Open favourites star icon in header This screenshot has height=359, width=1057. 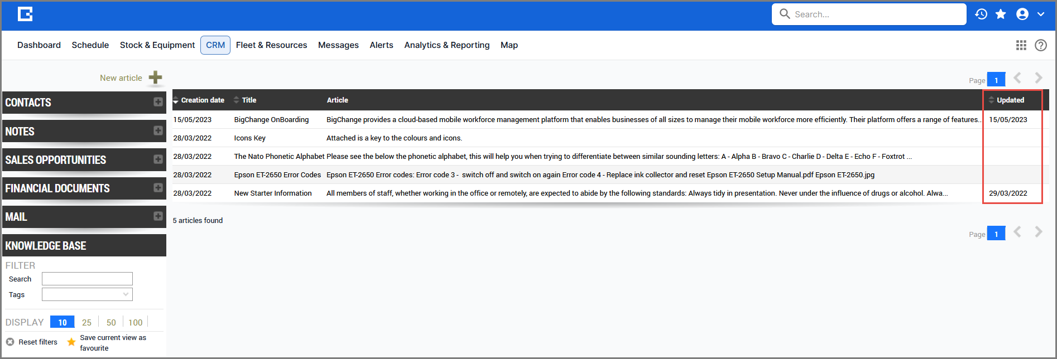tap(1001, 14)
